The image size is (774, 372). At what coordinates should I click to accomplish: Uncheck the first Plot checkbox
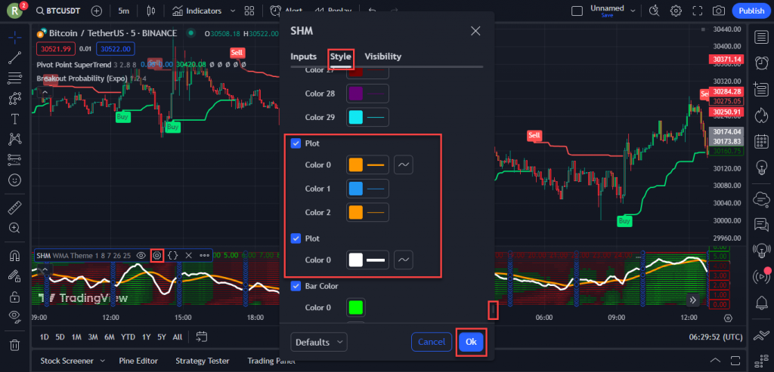click(x=296, y=143)
